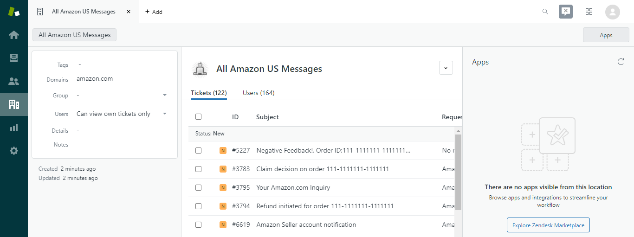Viewport: 634px width, 237px height.
Task: Select the All Amazon US Messages top tab
Action: tap(84, 12)
